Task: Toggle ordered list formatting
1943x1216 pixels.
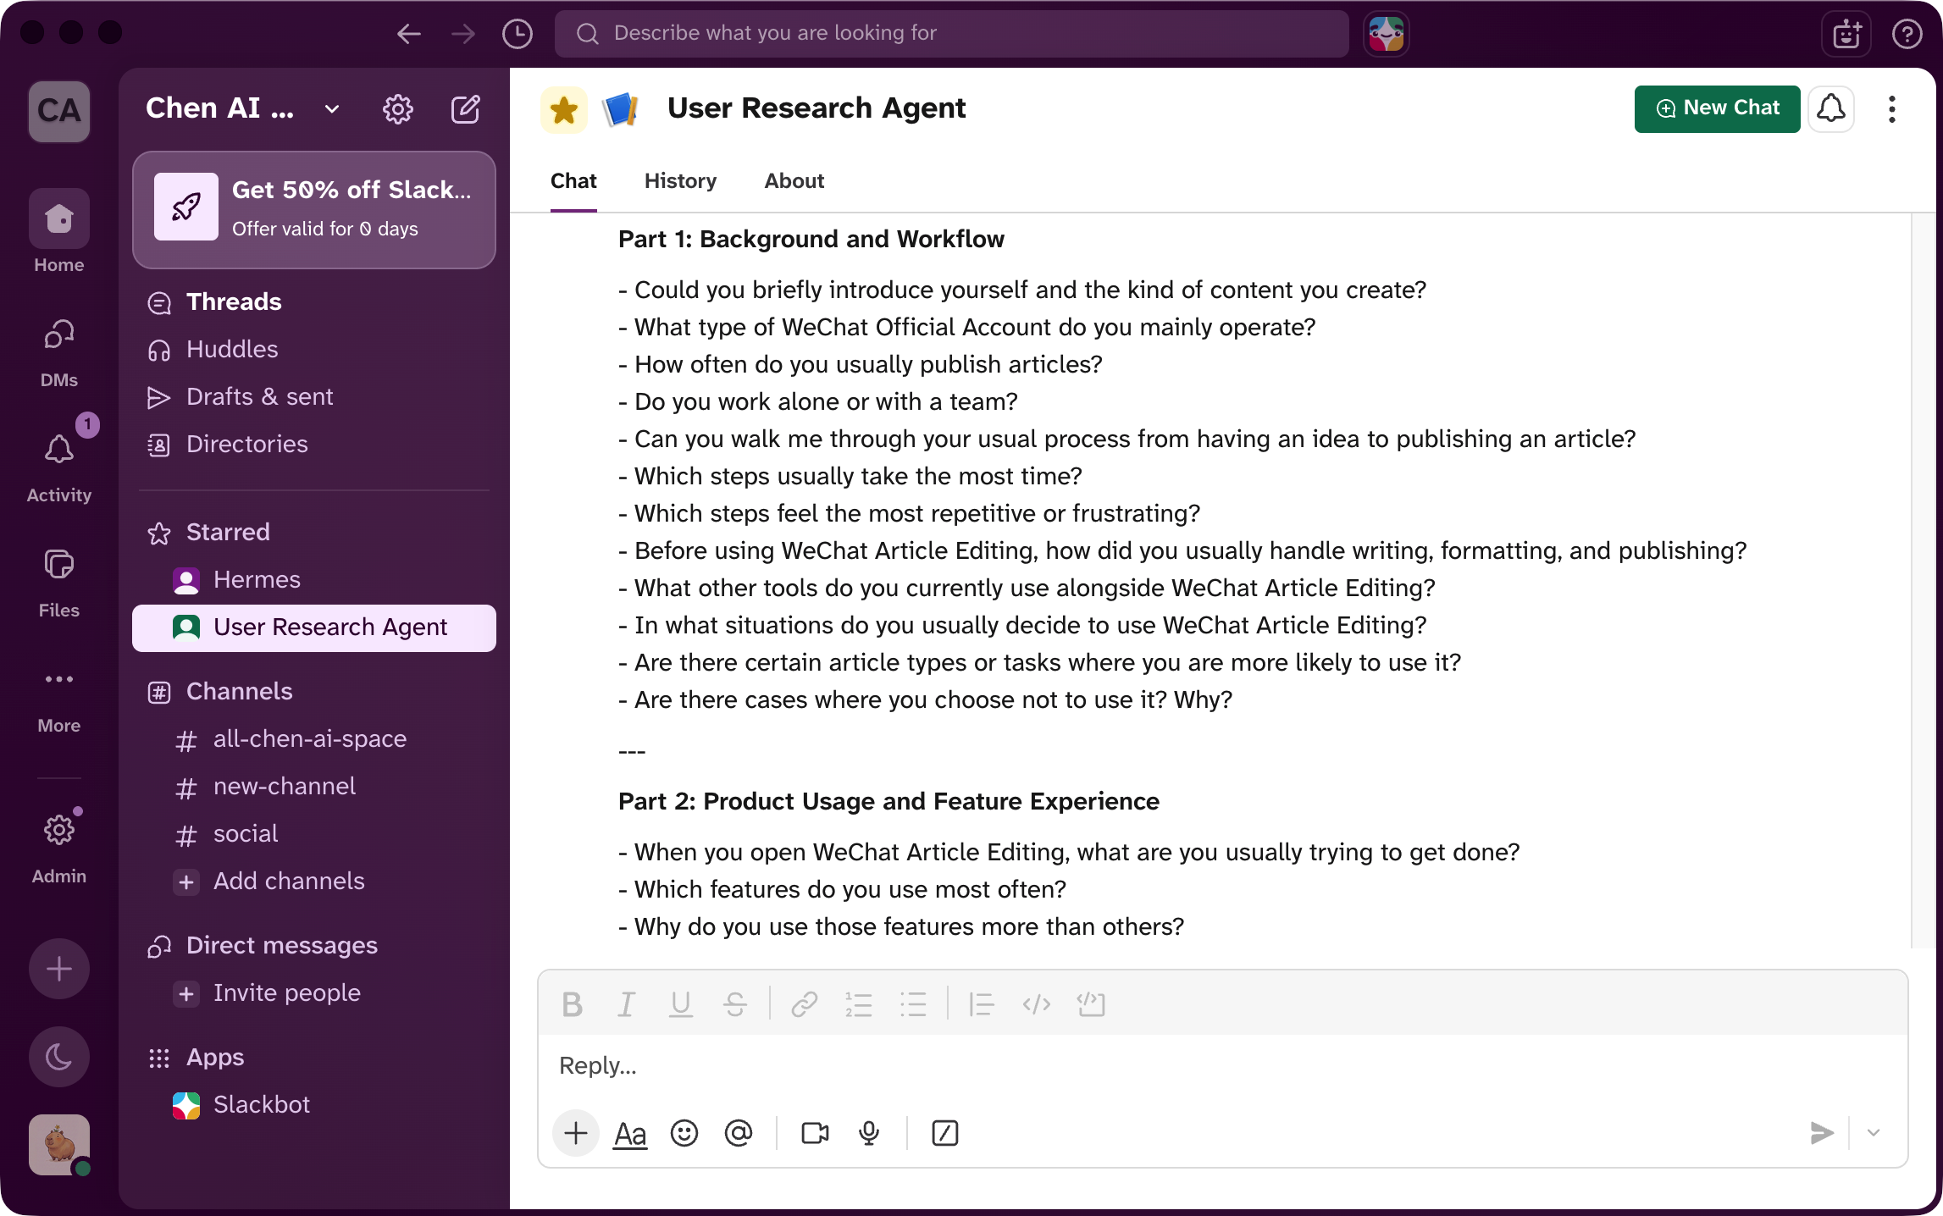Action: click(858, 1005)
